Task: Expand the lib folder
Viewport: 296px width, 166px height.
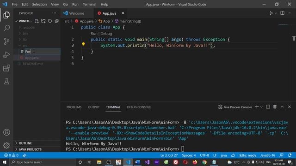Action: coord(37,39)
